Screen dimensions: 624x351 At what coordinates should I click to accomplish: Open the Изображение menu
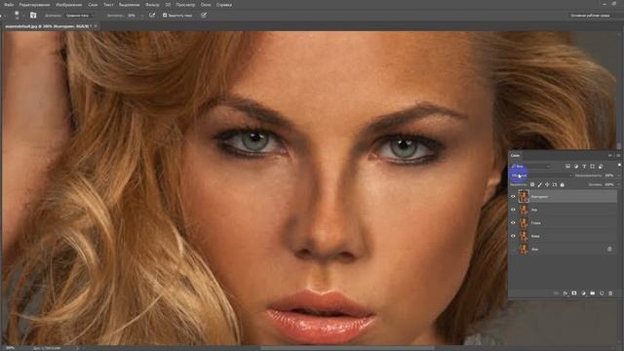coord(68,5)
